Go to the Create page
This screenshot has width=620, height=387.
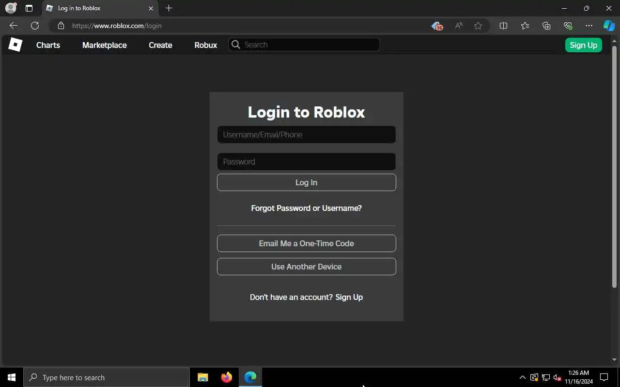click(x=160, y=45)
